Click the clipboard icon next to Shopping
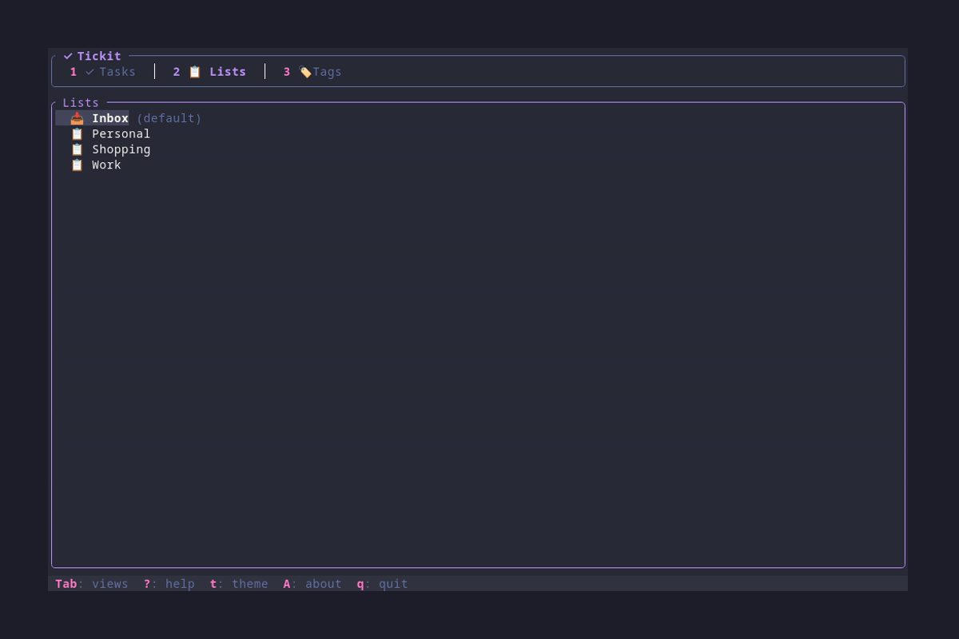The width and height of the screenshot is (959, 639). 77,149
